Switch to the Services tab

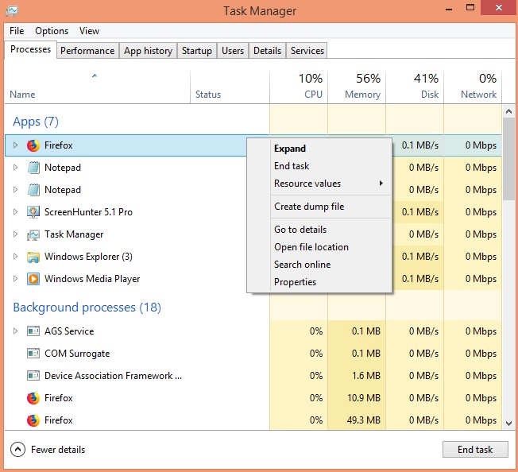307,51
